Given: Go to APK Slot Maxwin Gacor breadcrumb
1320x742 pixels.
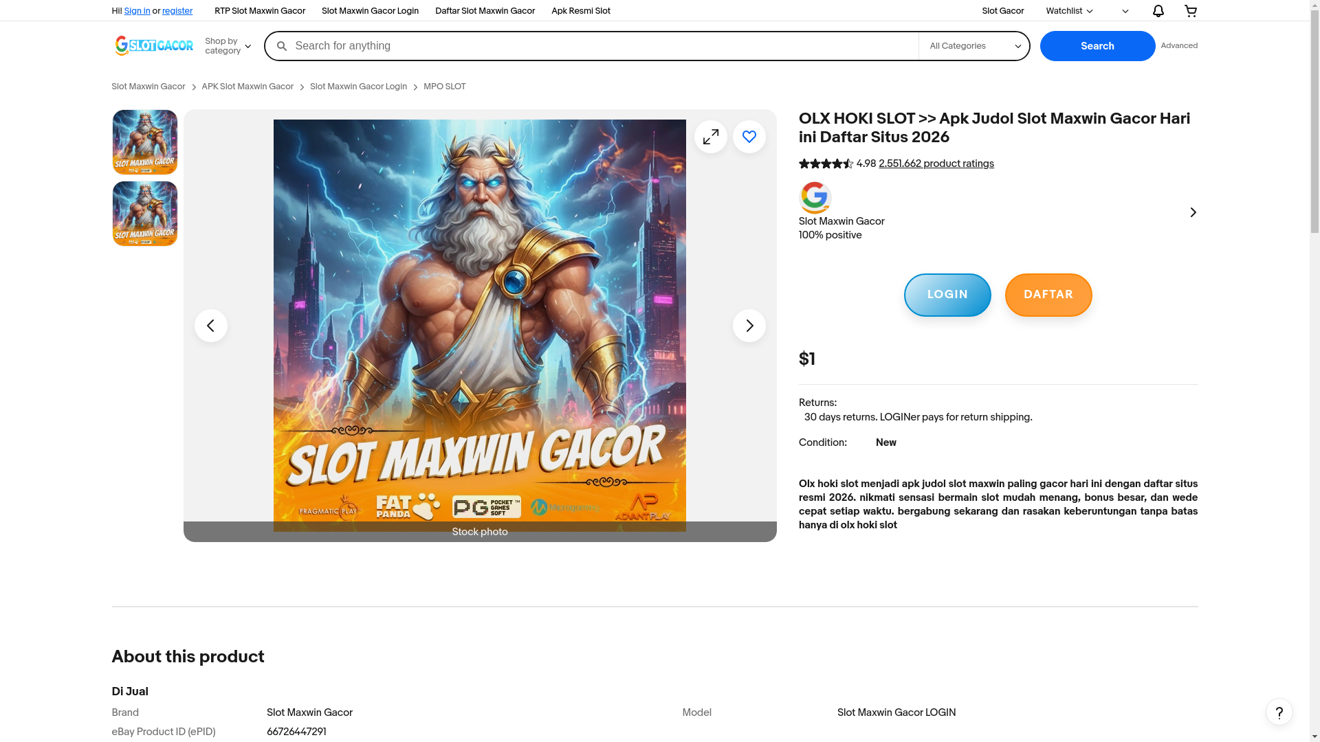Looking at the screenshot, I should [x=247, y=87].
